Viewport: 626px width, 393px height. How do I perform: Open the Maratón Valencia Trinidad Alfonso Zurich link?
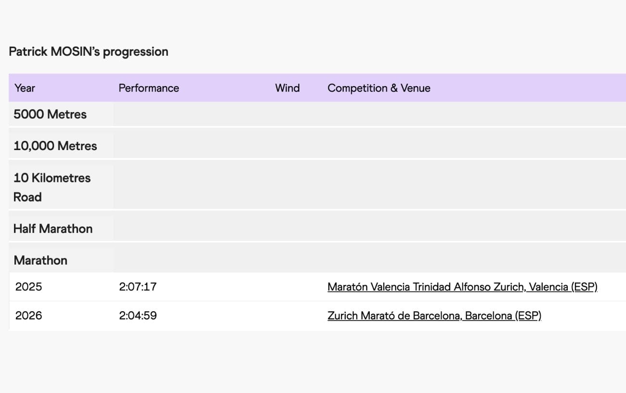point(462,287)
